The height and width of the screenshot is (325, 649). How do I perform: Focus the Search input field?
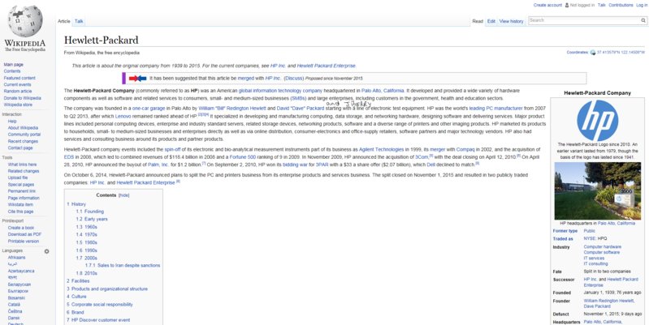(584, 20)
